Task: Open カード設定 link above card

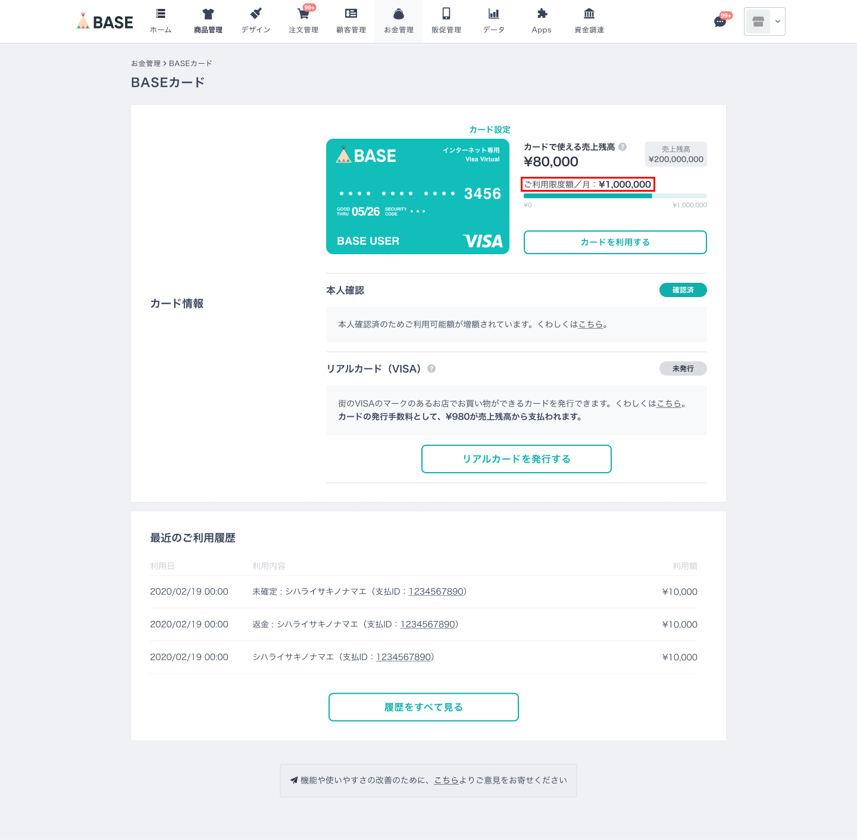Action: 490,129
